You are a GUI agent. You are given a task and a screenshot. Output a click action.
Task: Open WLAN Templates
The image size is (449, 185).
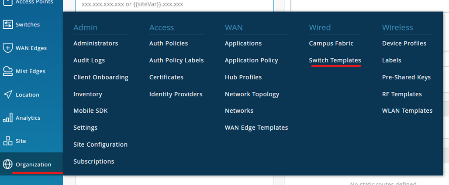pyautogui.click(x=407, y=111)
